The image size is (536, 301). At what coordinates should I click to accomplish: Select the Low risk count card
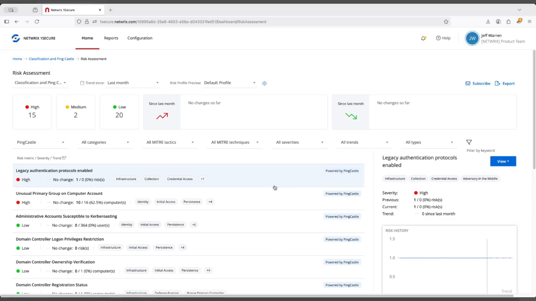point(119,112)
